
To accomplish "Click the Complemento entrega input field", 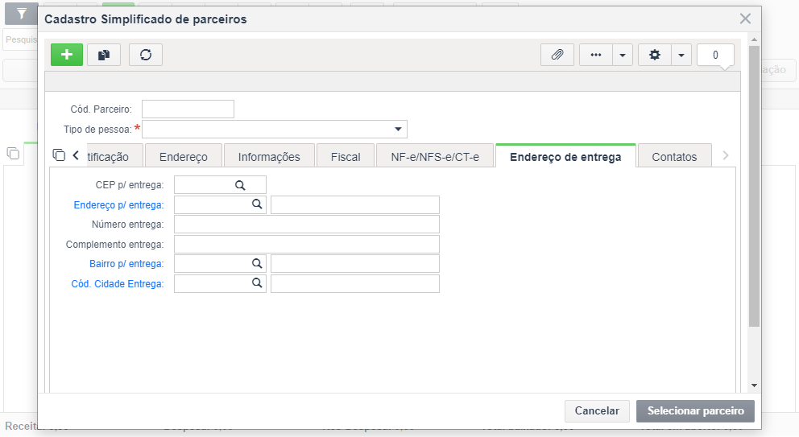I will click(307, 244).
